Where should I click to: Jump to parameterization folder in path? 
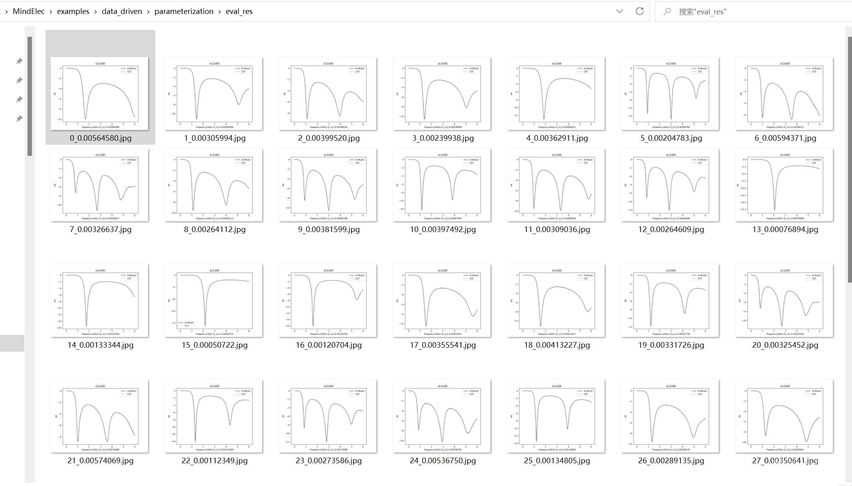tap(184, 11)
